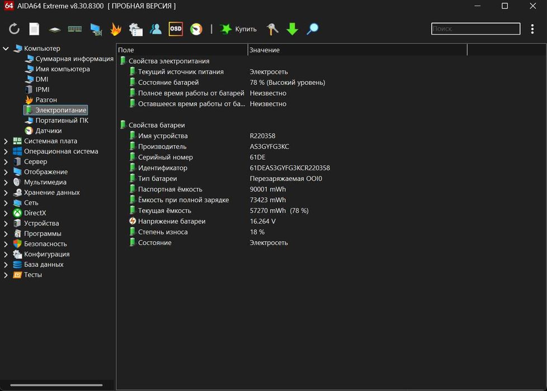This screenshot has width=547, height=391.
Task: Select the Свойства электропитания group row
Action: (169, 61)
